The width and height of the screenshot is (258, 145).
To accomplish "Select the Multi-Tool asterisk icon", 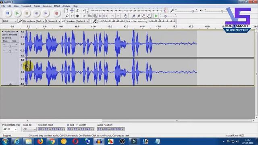I will tap(77, 16).
